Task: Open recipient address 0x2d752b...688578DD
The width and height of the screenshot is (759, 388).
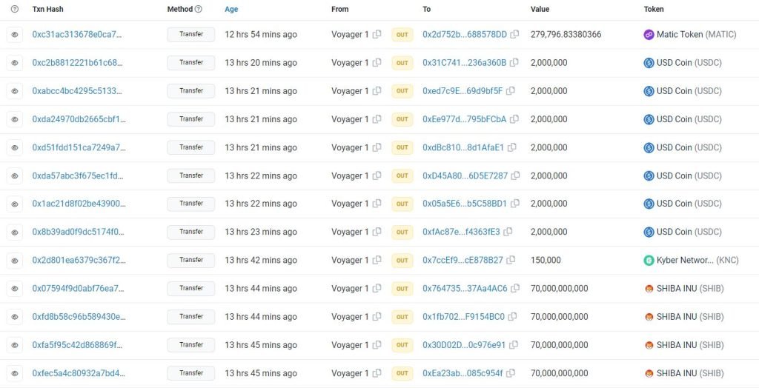Action: point(465,34)
